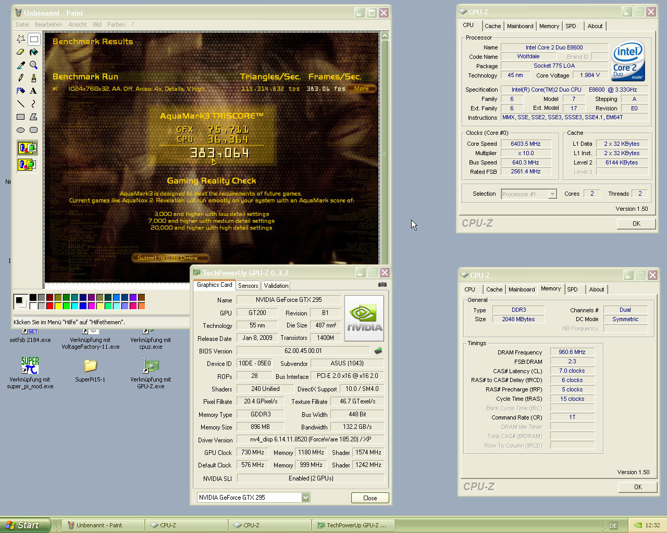
Task: Click the foreground/background color indicator box
Action: [x=20, y=301]
